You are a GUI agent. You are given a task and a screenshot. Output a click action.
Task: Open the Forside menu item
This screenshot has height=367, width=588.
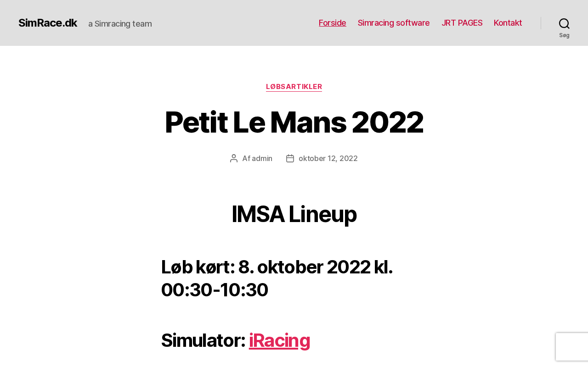pyautogui.click(x=333, y=23)
